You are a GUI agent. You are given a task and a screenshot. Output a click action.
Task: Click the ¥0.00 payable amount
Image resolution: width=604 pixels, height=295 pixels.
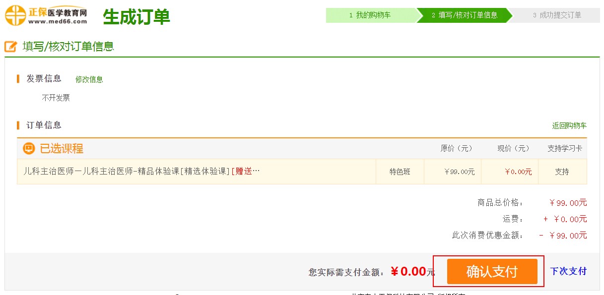coord(408,271)
